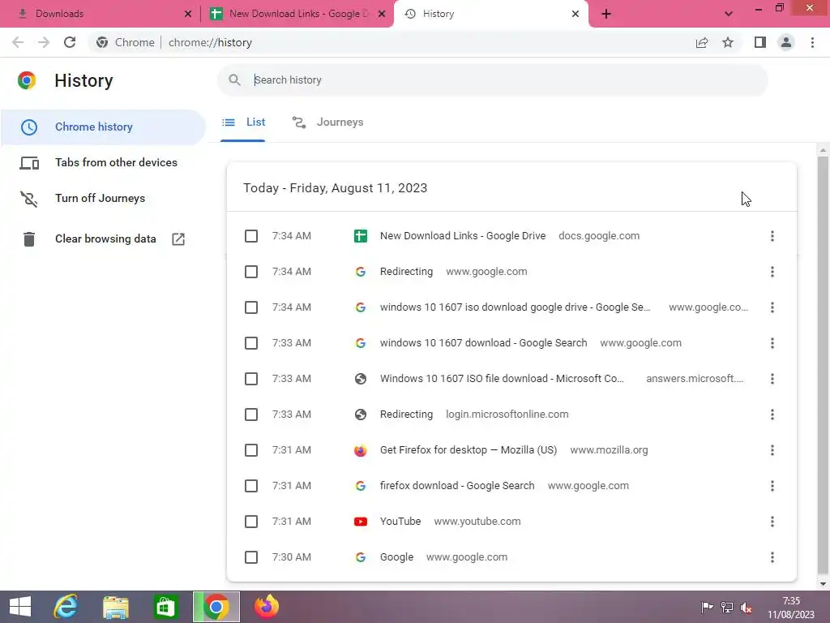Check the YouTube history entry

pyautogui.click(x=251, y=522)
